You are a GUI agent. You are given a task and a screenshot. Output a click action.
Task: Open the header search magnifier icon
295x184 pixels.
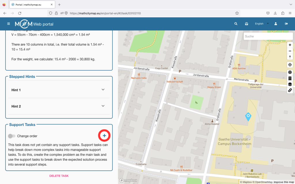tap(236, 24)
